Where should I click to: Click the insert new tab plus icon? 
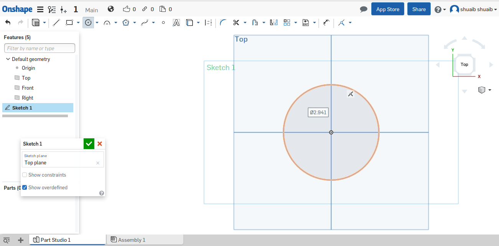pos(21,240)
